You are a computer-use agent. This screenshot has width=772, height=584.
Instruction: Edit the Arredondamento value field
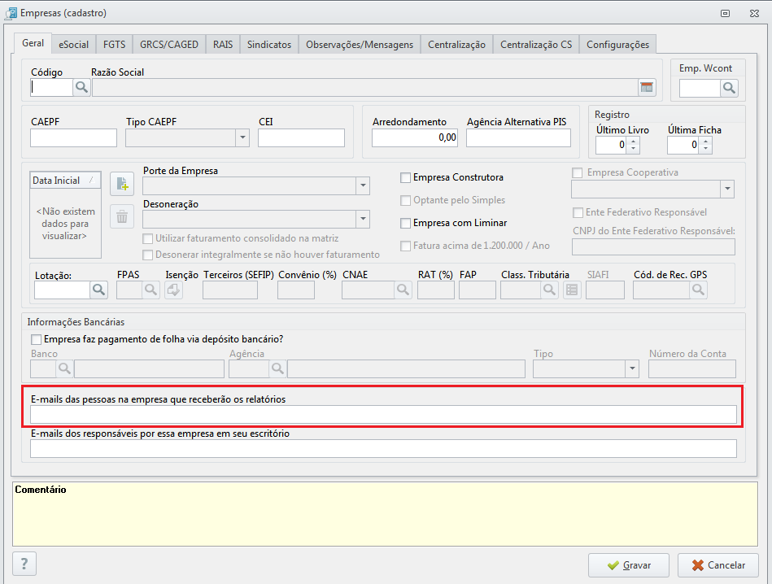click(415, 137)
